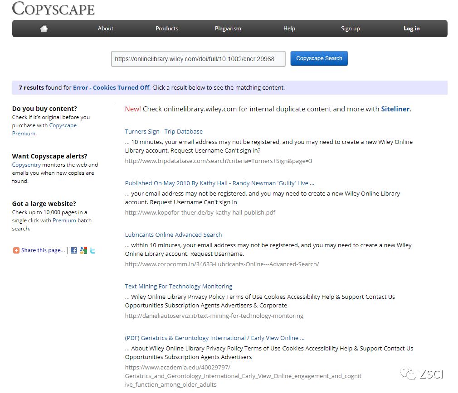Share page via Twitter icon
Screen dimensions: 458x393
(x=93, y=250)
